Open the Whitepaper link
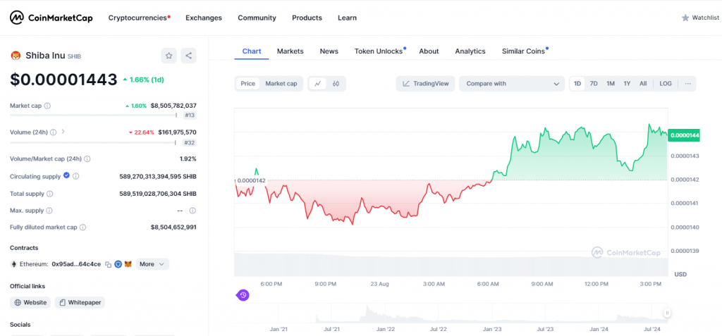Viewport: 722px width, 336px height. click(x=80, y=302)
